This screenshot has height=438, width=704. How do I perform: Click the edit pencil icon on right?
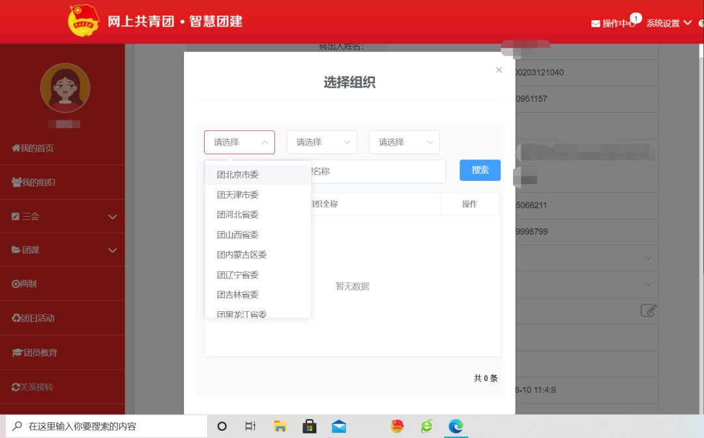(x=648, y=310)
